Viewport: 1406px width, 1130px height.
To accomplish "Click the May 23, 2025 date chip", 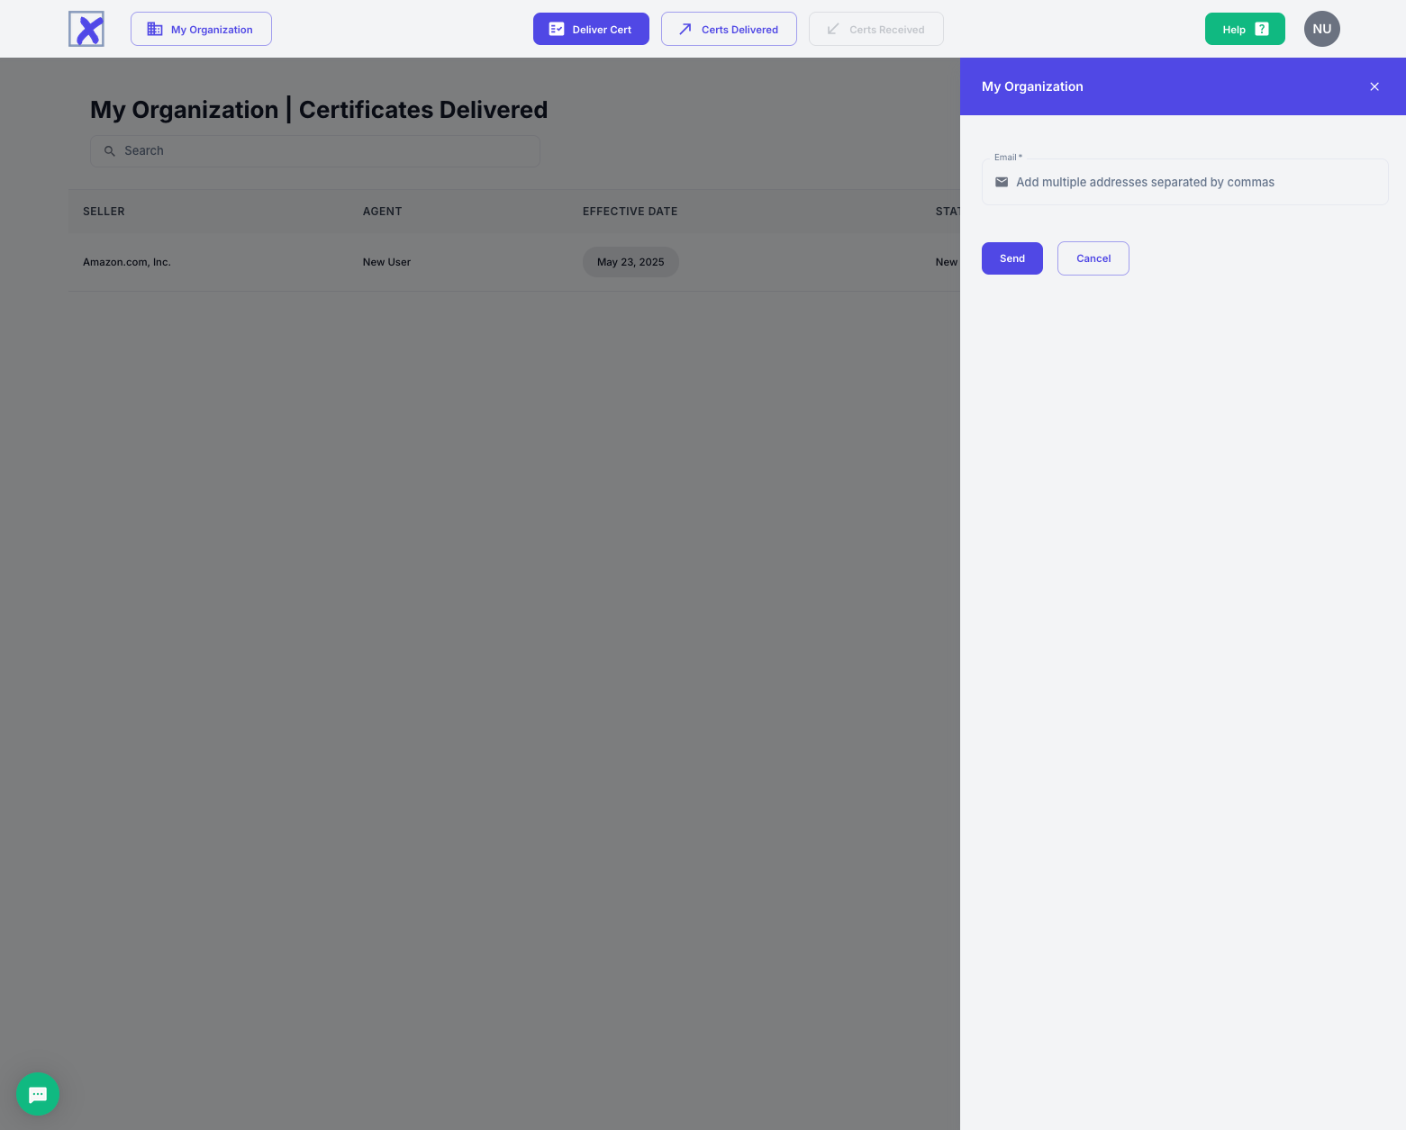I will click(630, 262).
